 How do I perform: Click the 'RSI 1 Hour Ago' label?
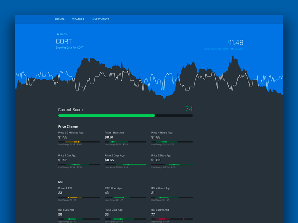[x=113, y=188]
